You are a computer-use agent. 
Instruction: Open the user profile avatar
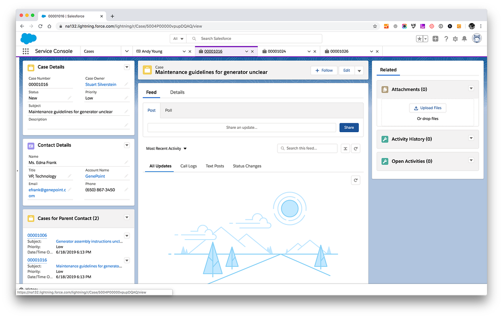[477, 38]
